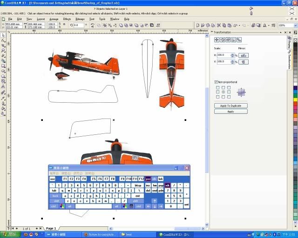Select the Smart Fill tool
Viewport: 298px width, 238px height.
(x=3, y=61)
